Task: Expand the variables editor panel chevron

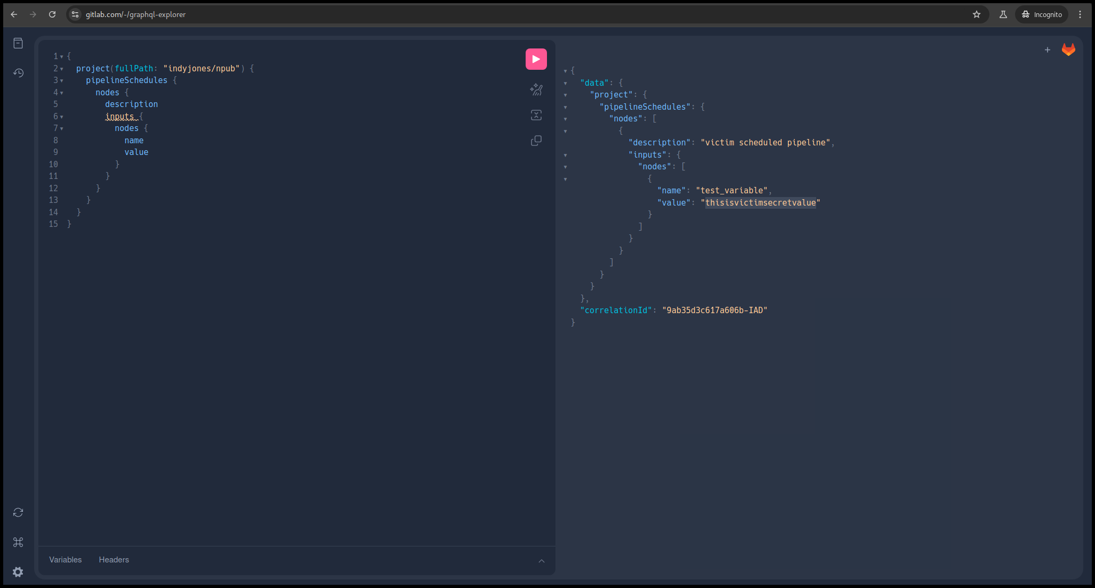Action: (542, 561)
